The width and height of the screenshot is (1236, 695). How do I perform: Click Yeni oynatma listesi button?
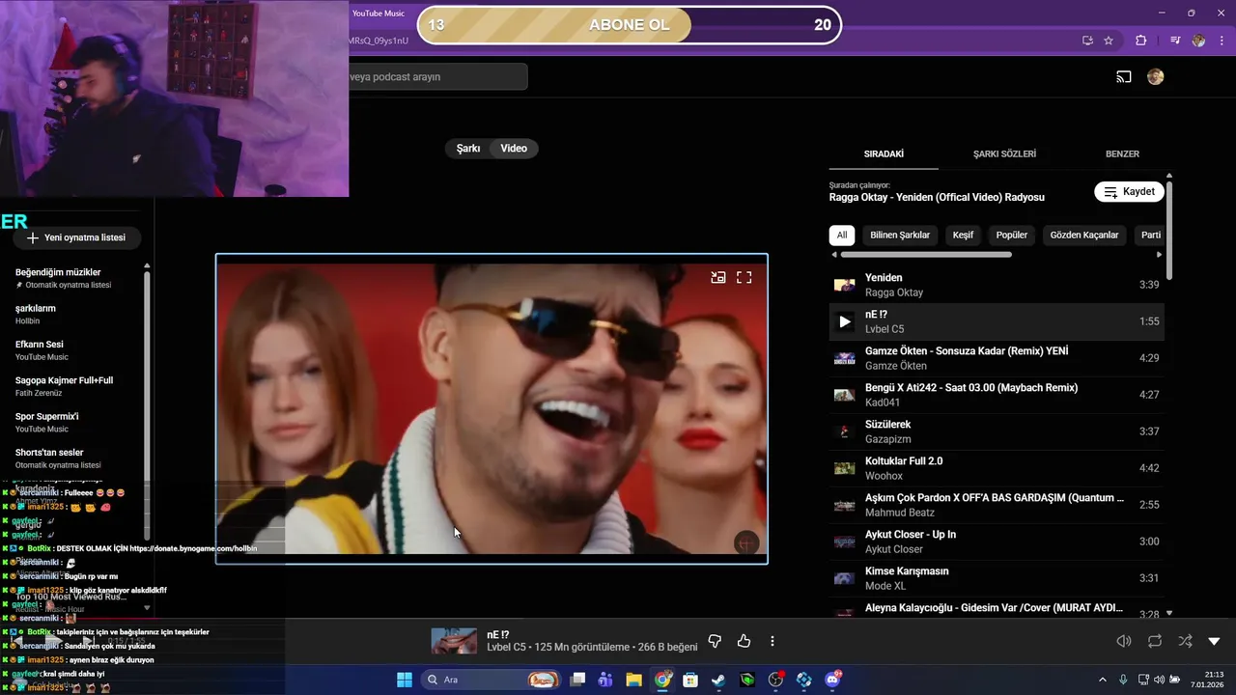click(76, 237)
